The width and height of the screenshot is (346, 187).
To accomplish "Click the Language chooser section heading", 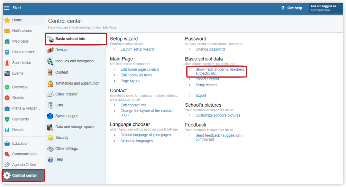I will 130,125.
